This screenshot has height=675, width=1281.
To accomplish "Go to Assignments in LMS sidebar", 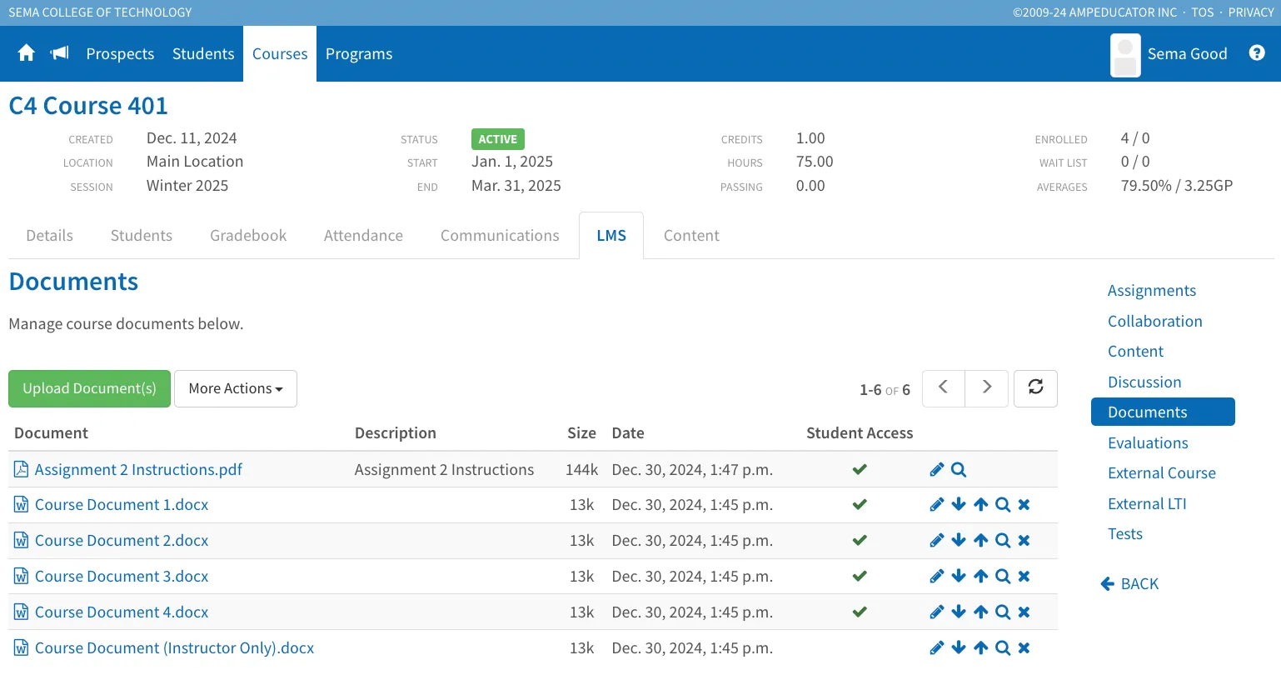I will [1152, 290].
